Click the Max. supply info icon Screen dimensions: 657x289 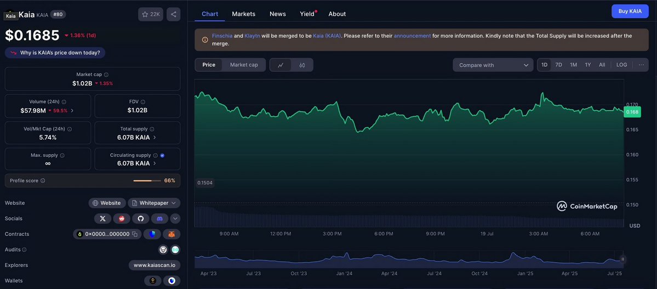point(62,155)
